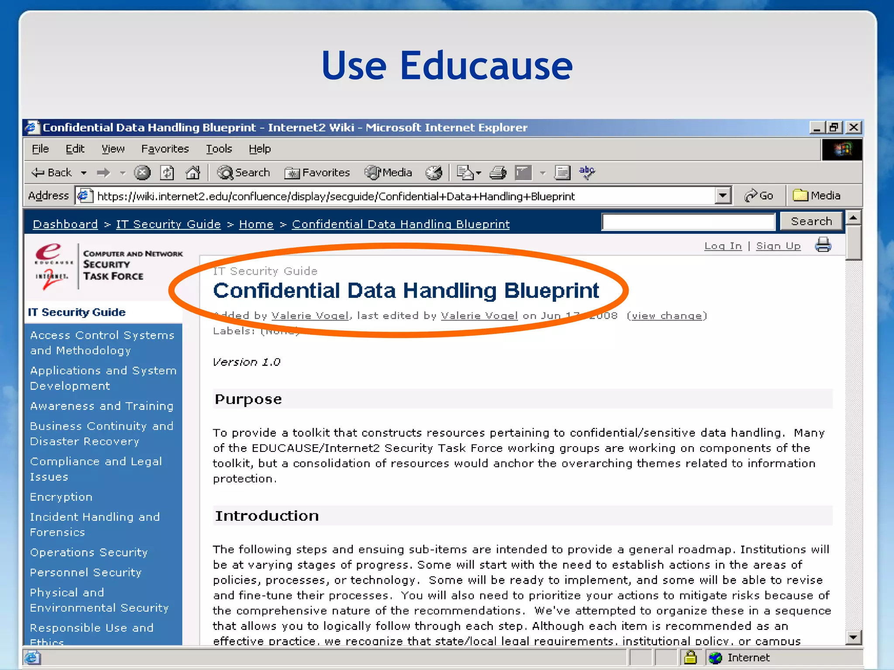Image resolution: width=894 pixels, height=670 pixels.
Task: Open the Encryption sidebar link
Action: pyautogui.click(x=61, y=497)
